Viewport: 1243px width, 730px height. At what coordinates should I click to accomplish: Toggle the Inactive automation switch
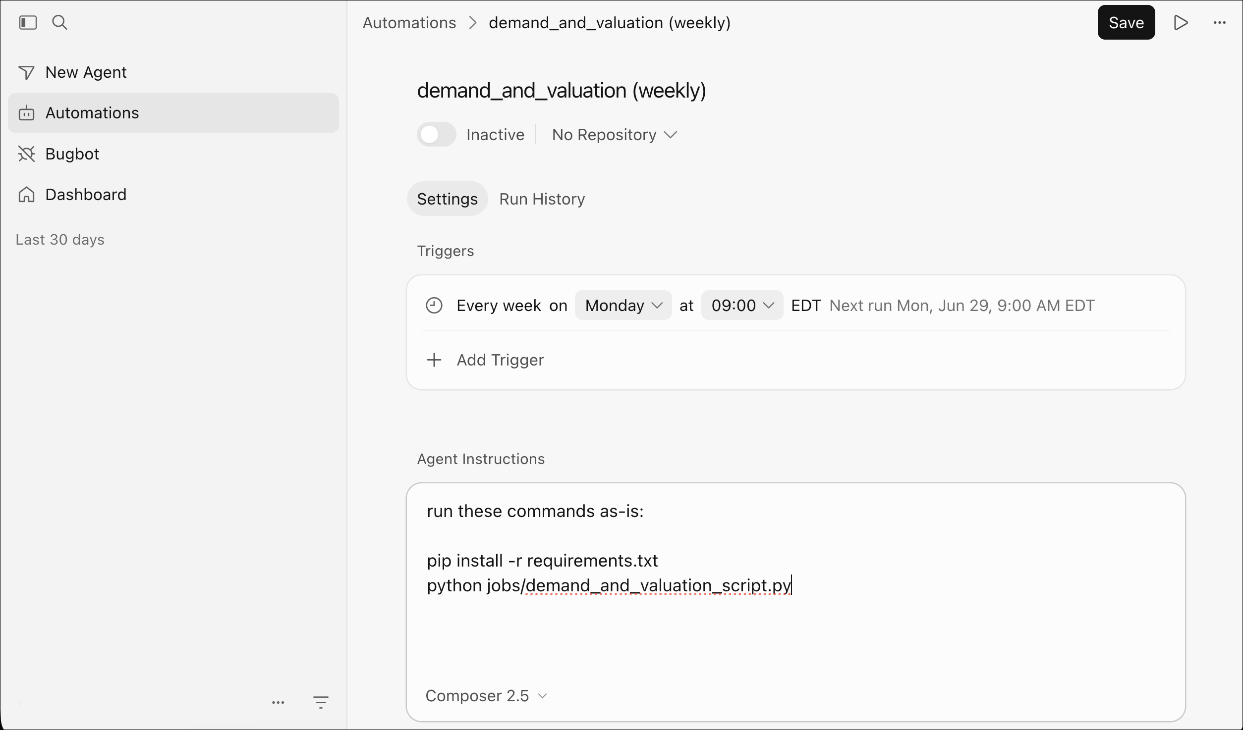pos(436,134)
